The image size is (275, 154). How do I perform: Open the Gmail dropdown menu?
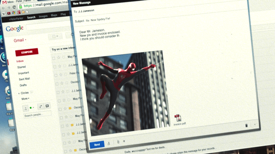pyautogui.click(x=20, y=40)
